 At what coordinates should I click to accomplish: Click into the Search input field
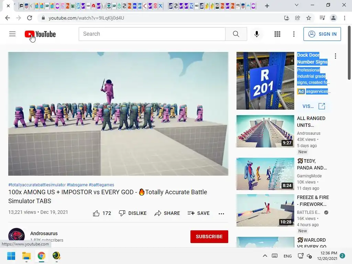[x=152, y=34]
